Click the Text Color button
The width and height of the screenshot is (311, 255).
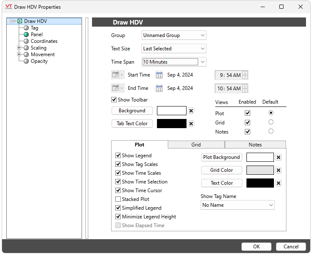coord(221,183)
